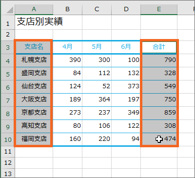Click cell with value 220
The width and height of the screenshot is (195, 178).
[x=97, y=139]
